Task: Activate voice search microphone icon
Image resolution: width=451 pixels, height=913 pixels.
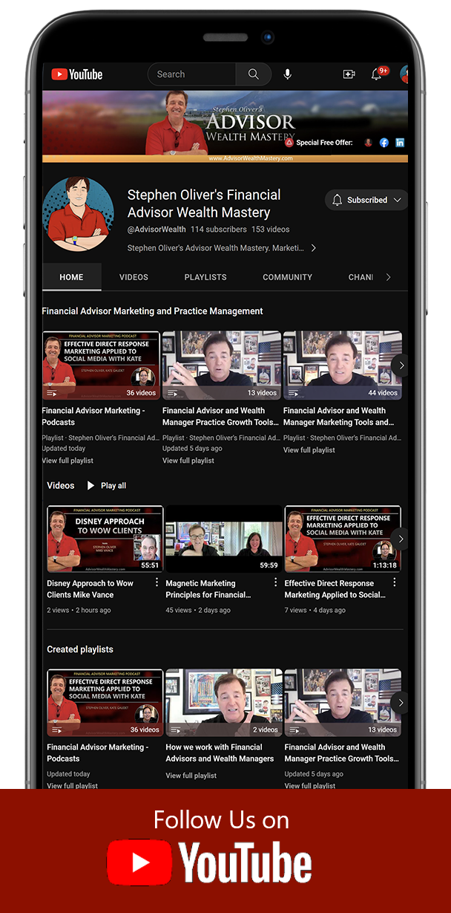Action: [x=287, y=74]
